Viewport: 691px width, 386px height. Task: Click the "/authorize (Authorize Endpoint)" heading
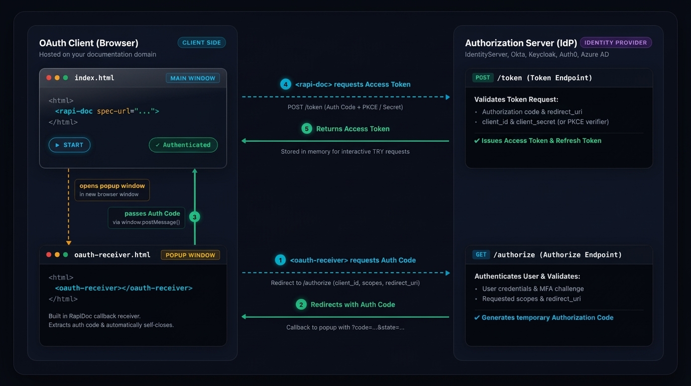click(x=558, y=255)
